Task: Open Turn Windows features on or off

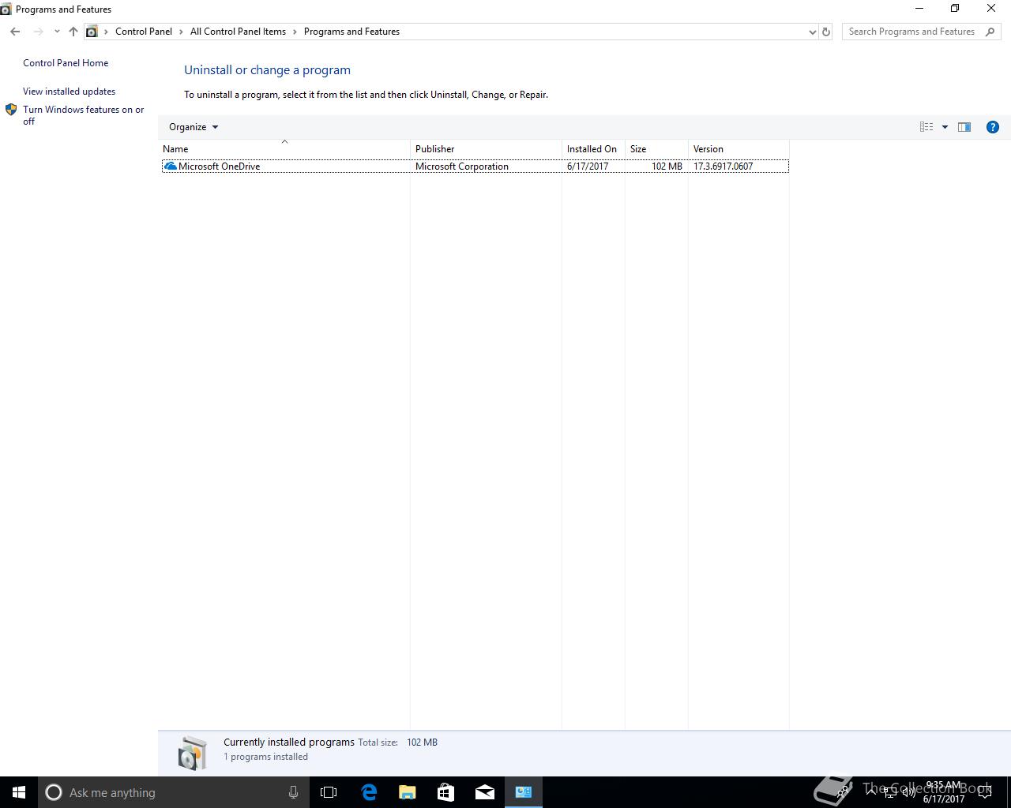Action: point(83,115)
